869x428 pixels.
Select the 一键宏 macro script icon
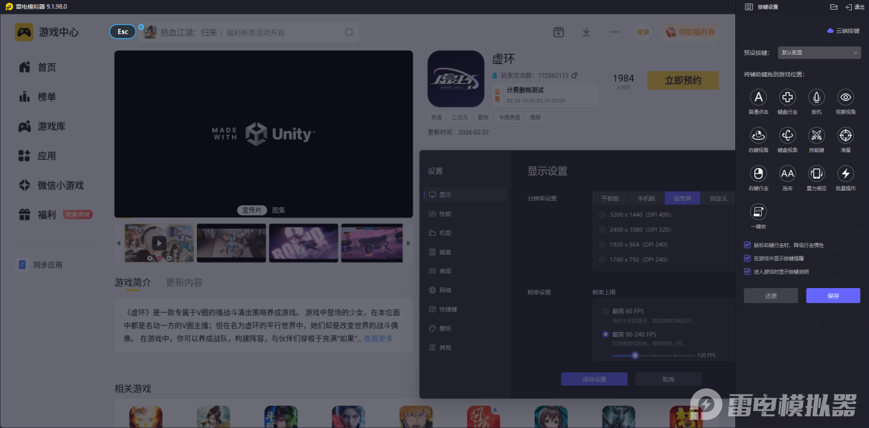[758, 212]
